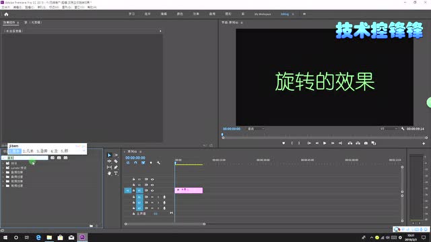Toggle Mute on A1 track
Viewport: 431px width, 242px height.
click(x=152, y=197)
